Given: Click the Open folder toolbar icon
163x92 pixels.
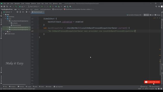Looking at the screenshot, I should [2, 6].
